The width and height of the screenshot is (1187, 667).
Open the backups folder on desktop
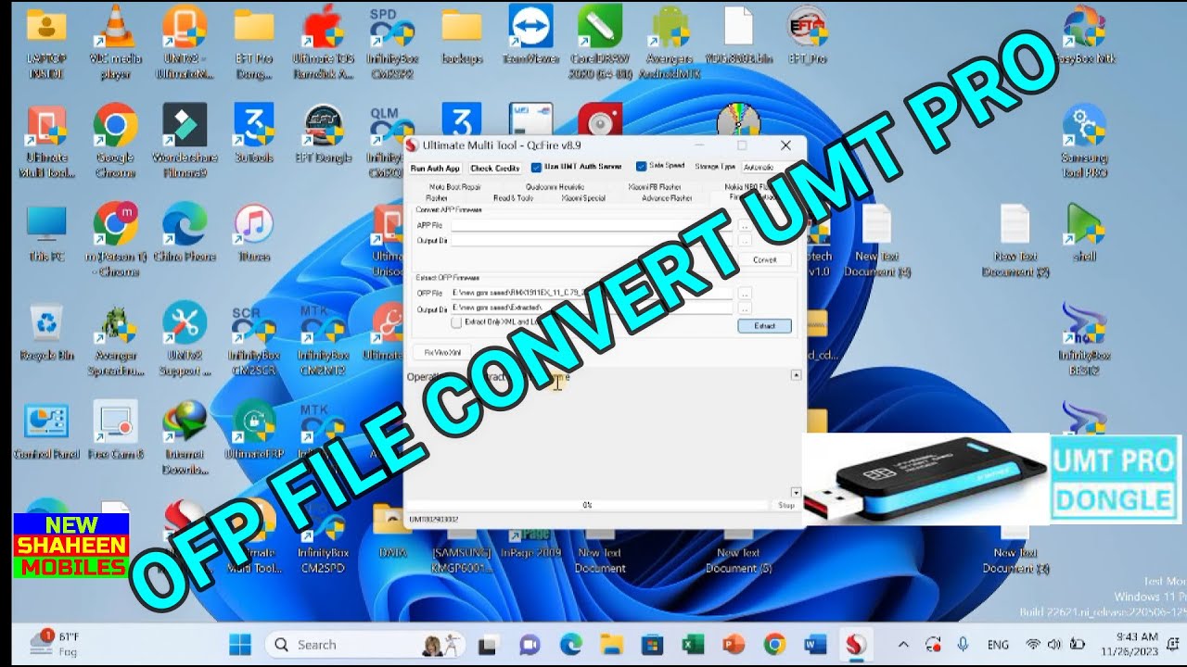[462, 34]
